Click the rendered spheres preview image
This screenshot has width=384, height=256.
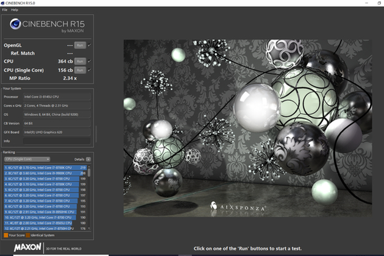pos(247,128)
